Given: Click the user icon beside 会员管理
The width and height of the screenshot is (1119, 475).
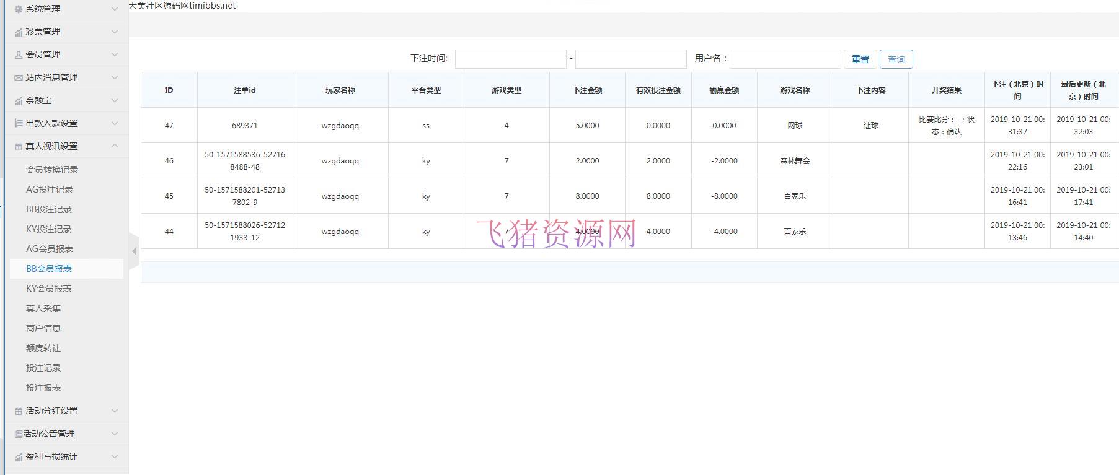Looking at the screenshot, I should [x=19, y=55].
